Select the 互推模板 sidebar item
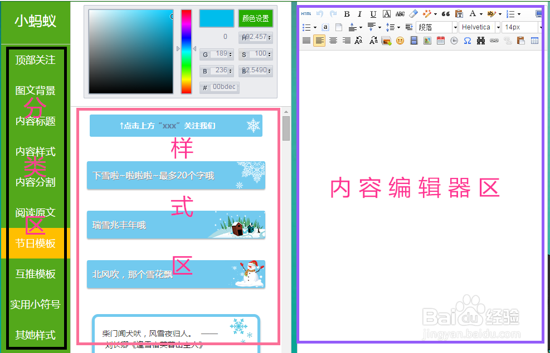The height and width of the screenshot is (353, 550). tap(35, 274)
